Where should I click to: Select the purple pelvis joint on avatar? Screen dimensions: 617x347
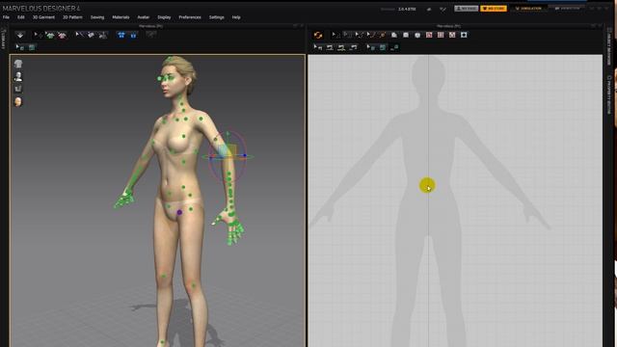click(179, 212)
